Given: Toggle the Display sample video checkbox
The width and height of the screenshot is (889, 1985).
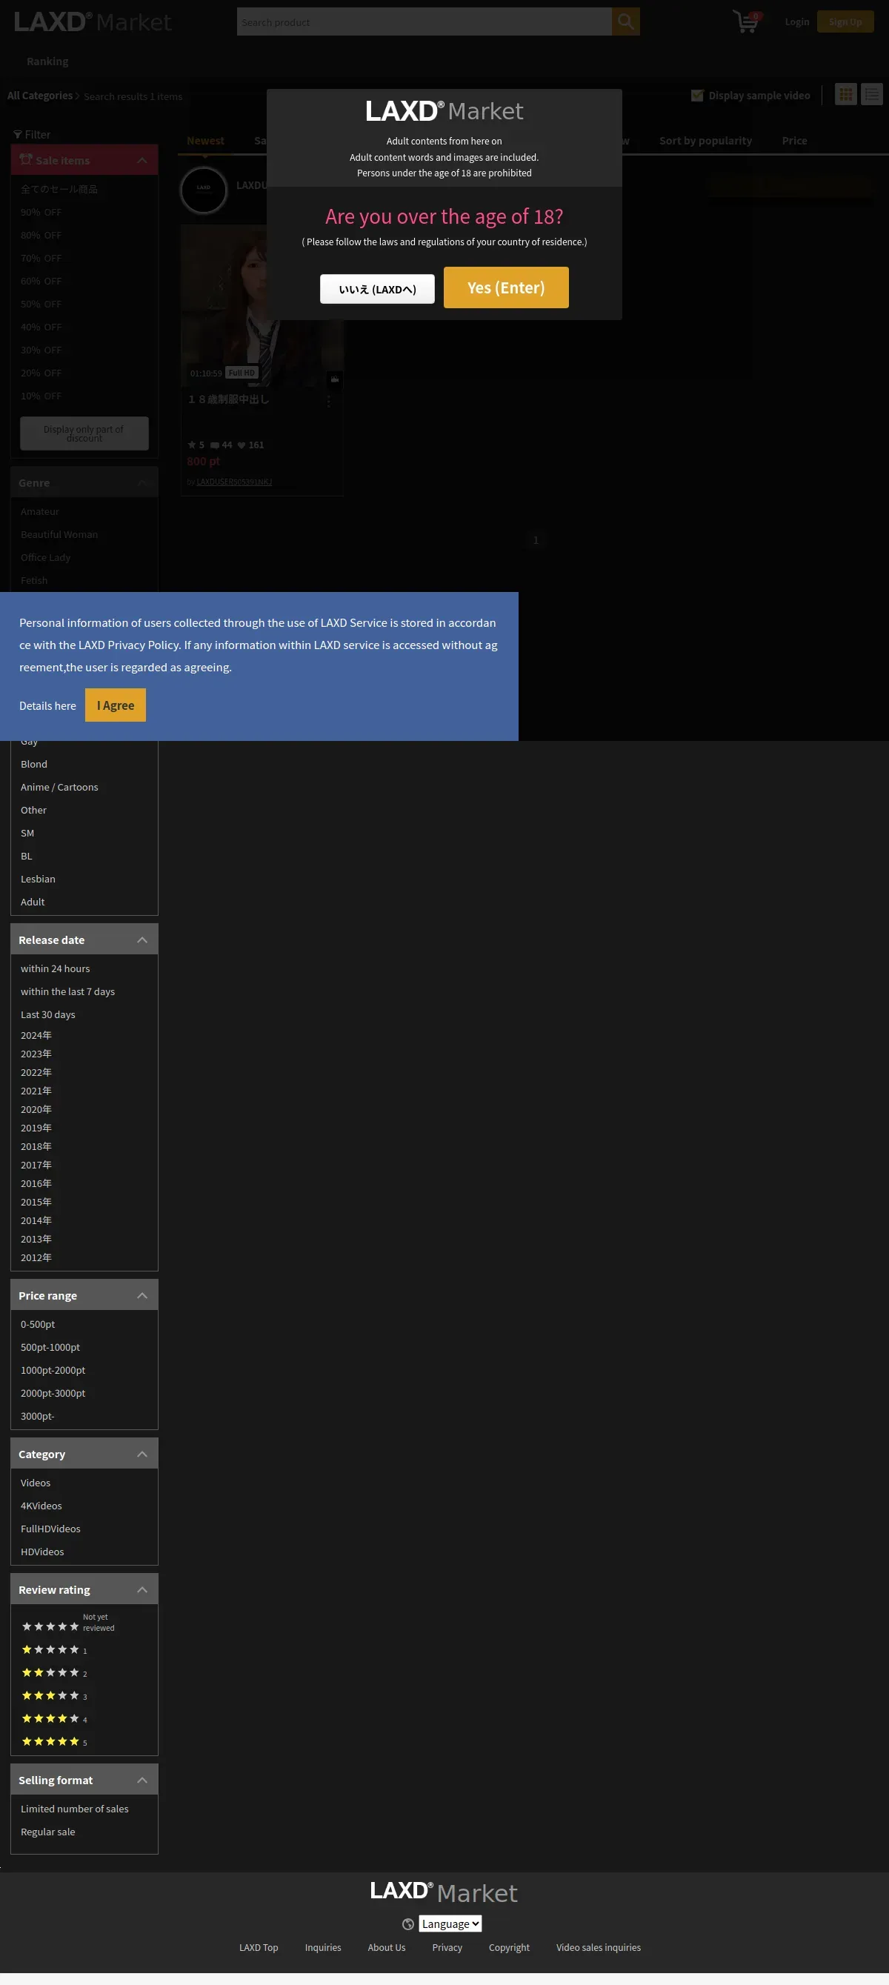Looking at the screenshot, I should tap(697, 96).
